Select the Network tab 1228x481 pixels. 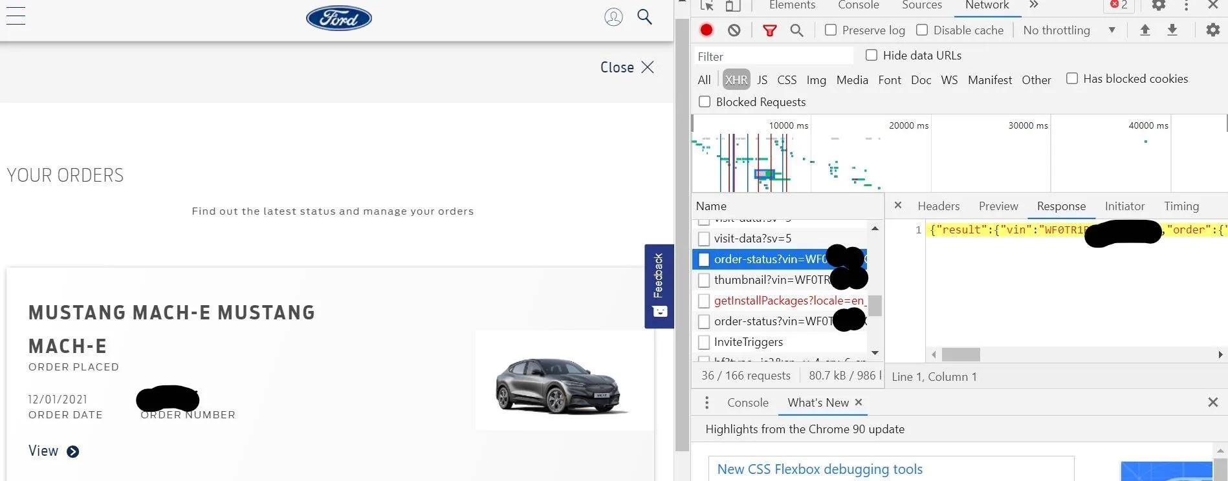[x=987, y=5]
